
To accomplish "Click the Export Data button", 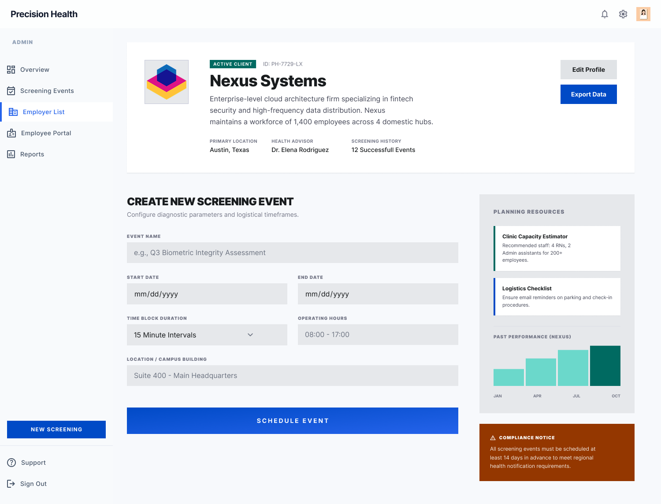I will click(x=589, y=94).
